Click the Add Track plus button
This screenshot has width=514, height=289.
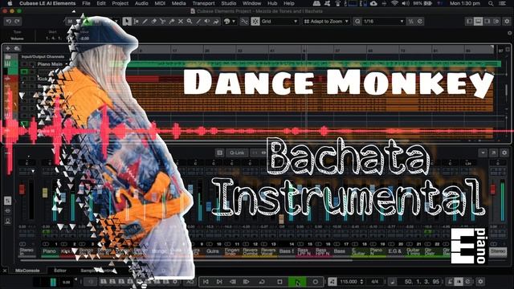[8, 48]
